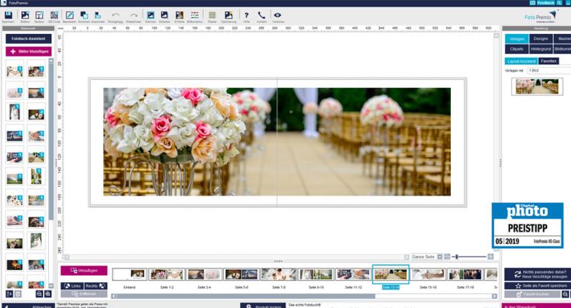
Task: Switch to the Designs tab
Action: pyautogui.click(x=541, y=38)
